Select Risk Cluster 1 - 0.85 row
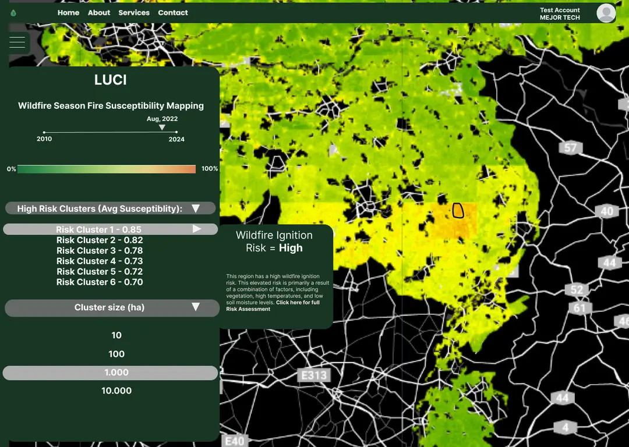Screen dimensions: 629x447 click(110, 229)
